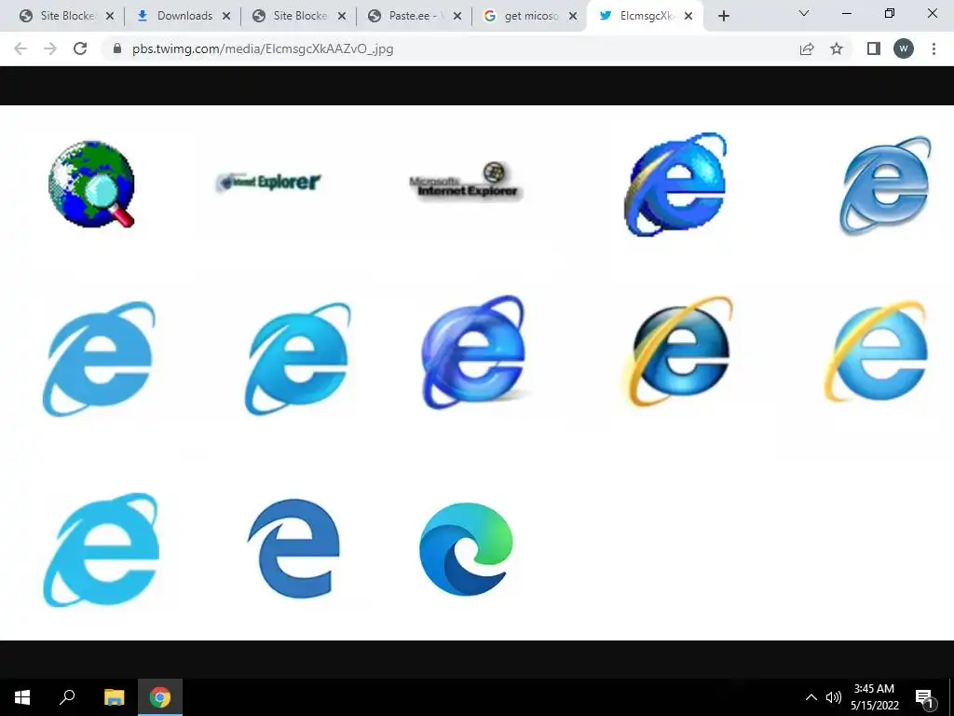This screenshot has height=716, width=954.
Task: Click the deep blue 3D e logo
Action: pyautogui.click(x=473, y=351)
